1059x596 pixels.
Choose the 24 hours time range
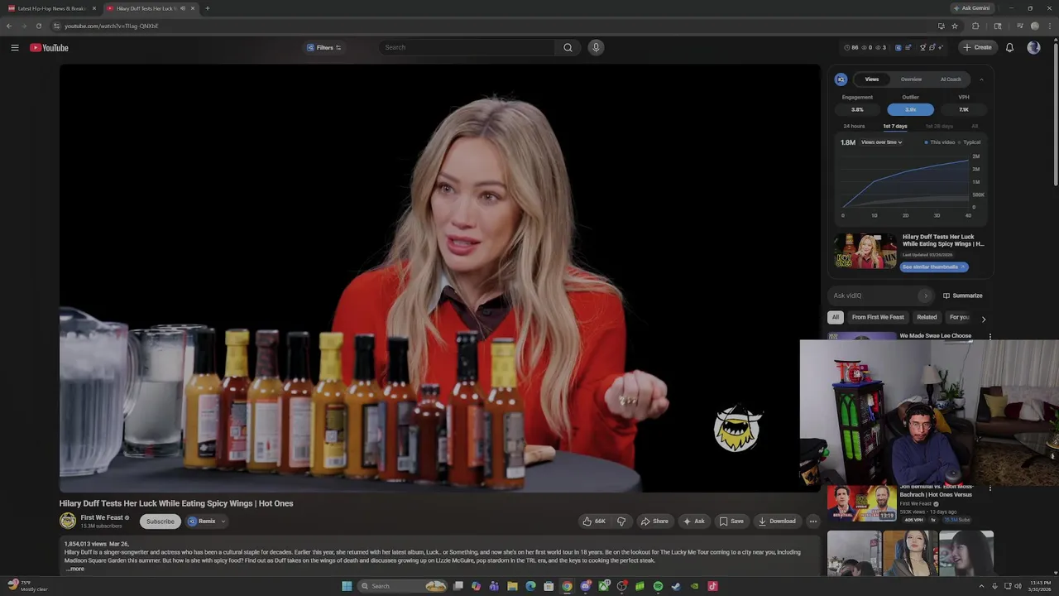854,126
